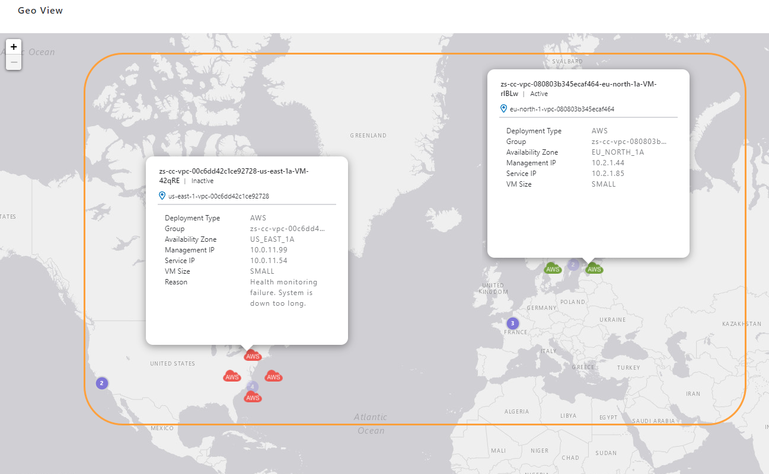This screenshot has height=474, width=769.
Task: Click the location pin in the us-east-1a popup
Action: tap(162, 195)
